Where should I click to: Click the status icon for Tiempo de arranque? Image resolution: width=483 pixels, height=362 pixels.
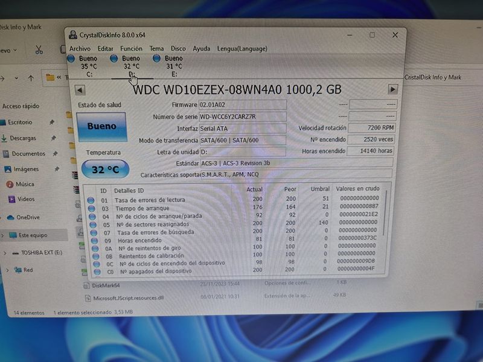[x=91, y=208]
